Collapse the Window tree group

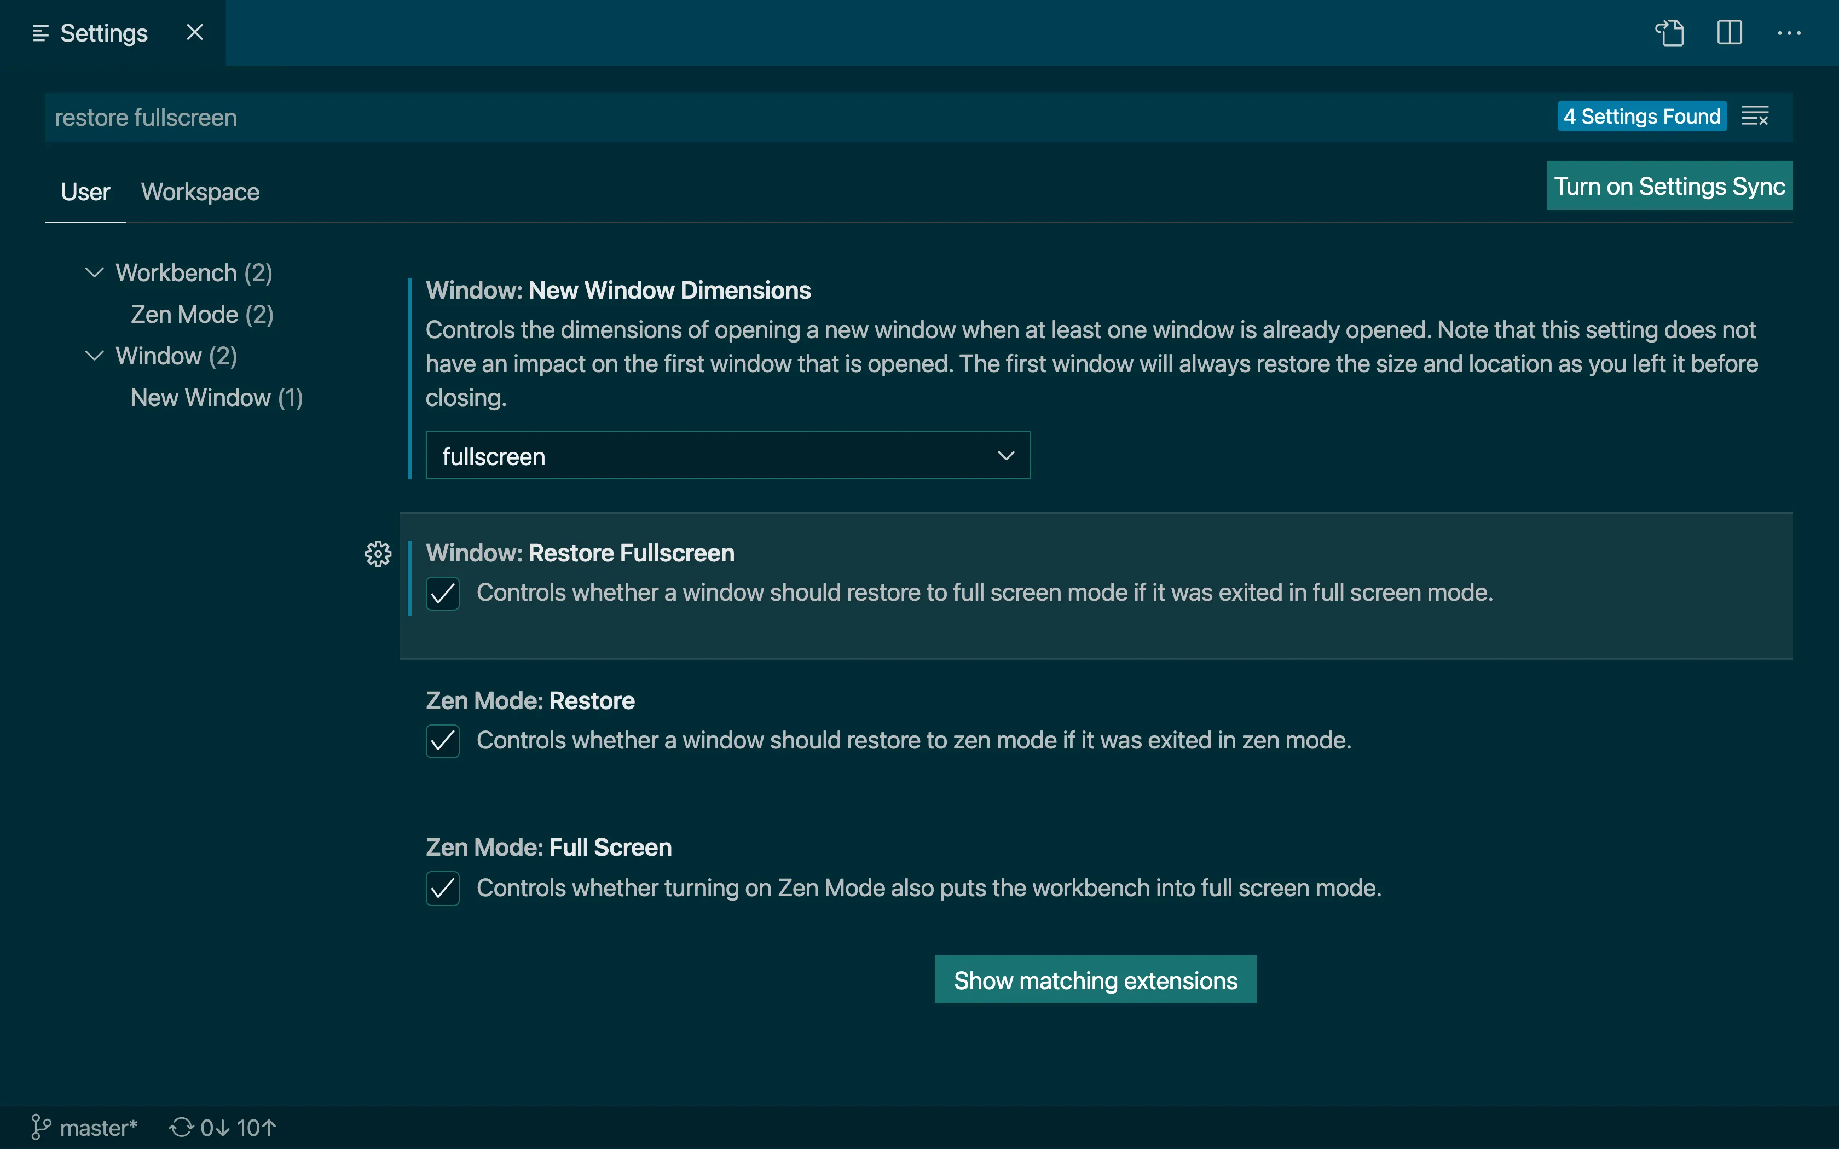94,356
